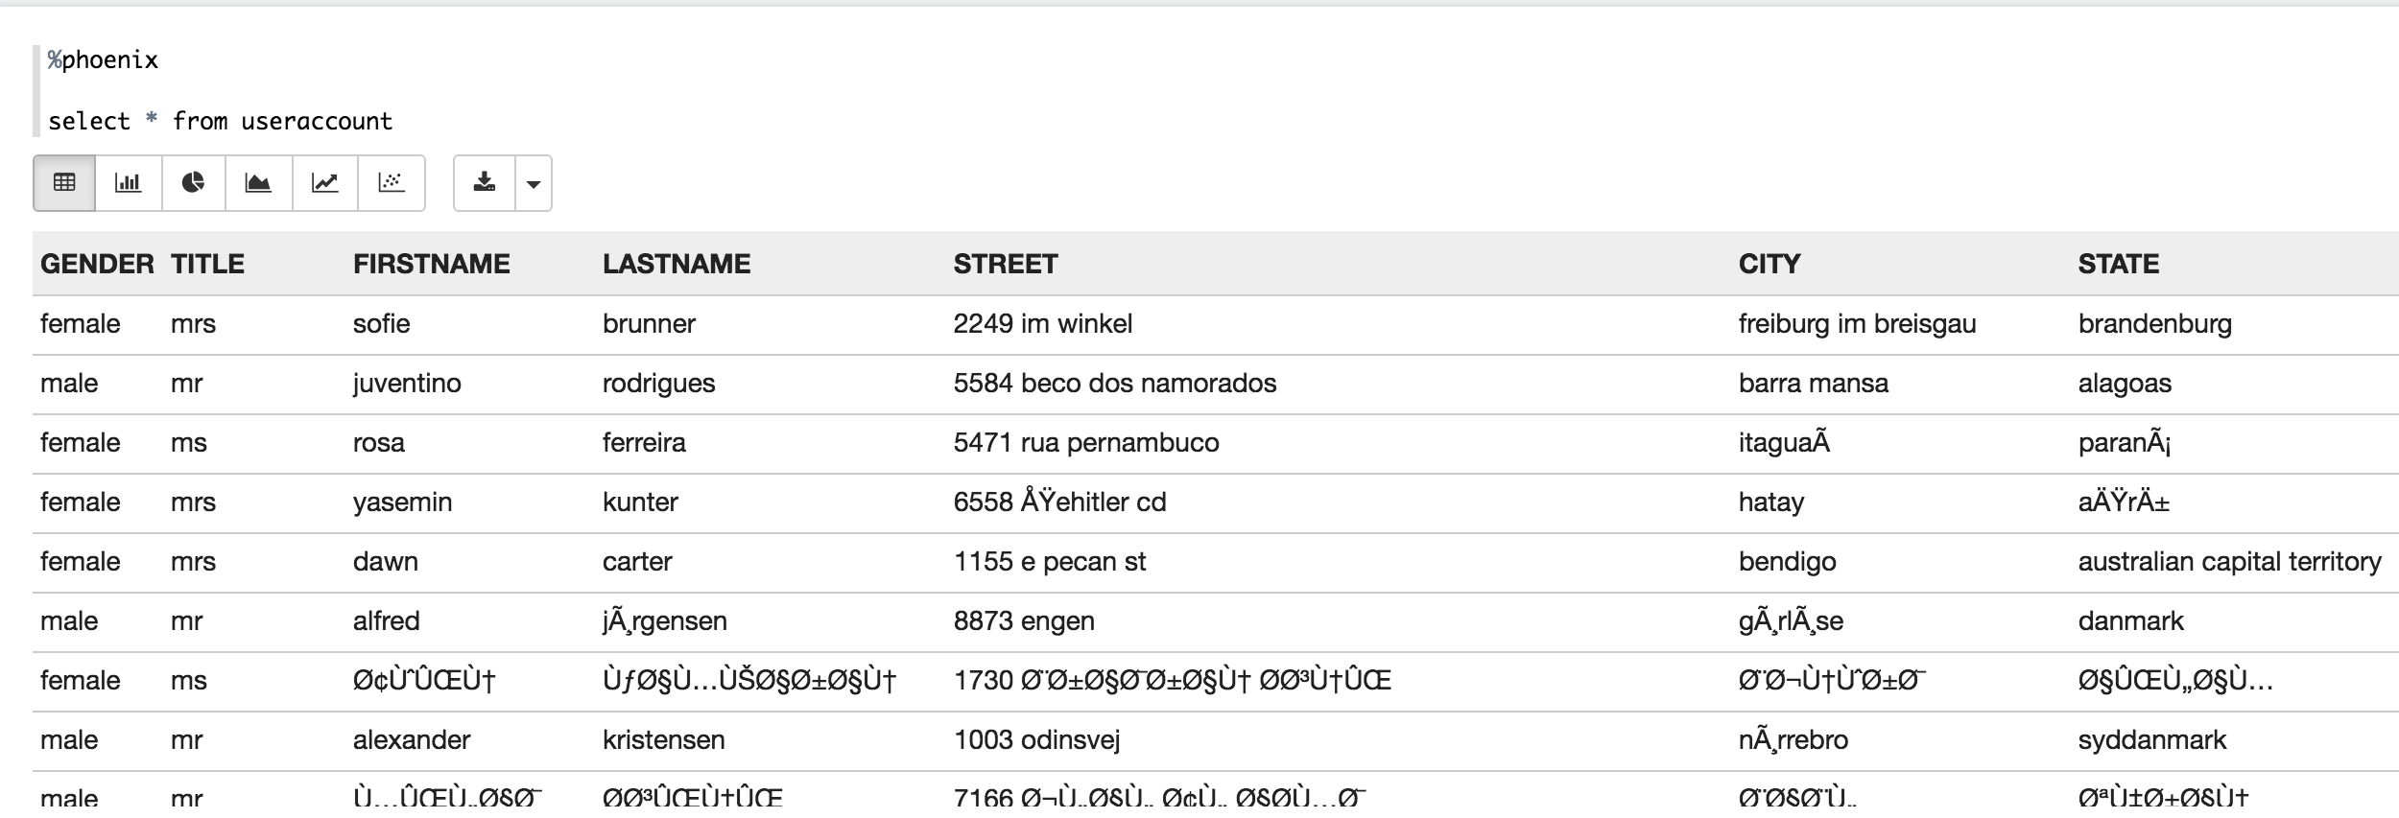Click the FIRSTNAME column header

(431, 264)
